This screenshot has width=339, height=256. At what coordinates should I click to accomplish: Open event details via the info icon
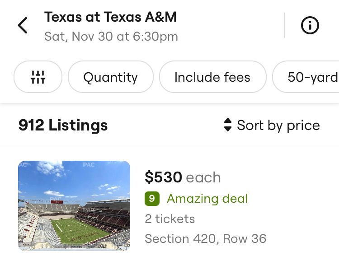(310, 26)
